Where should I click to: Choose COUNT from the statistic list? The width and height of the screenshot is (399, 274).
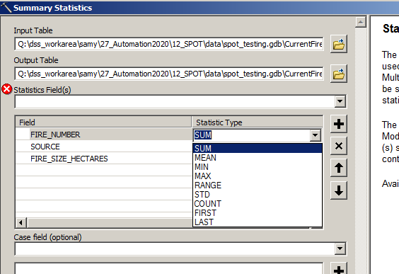(258, 203)
